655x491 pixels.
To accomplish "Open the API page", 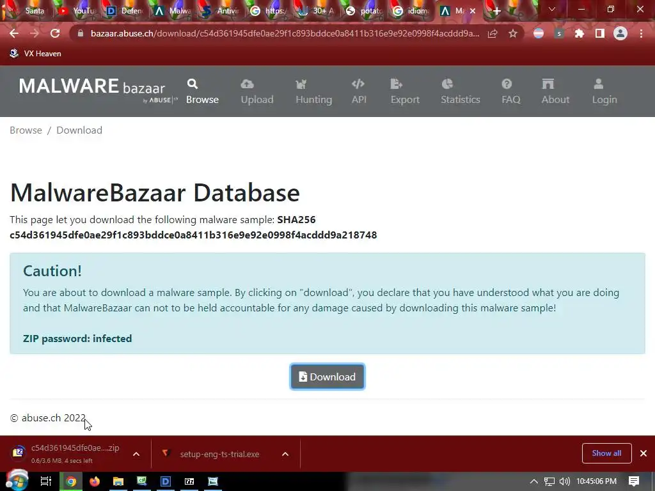I will click(359, 92).
